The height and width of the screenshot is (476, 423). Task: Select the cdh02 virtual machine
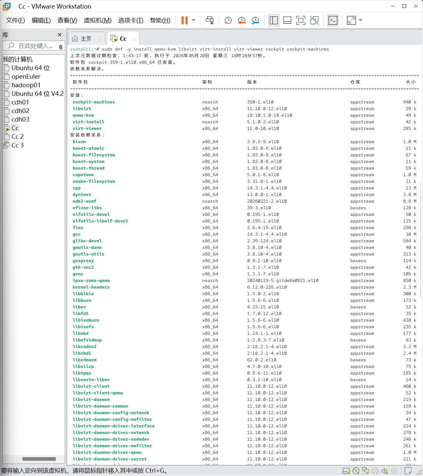coord(20,111)
